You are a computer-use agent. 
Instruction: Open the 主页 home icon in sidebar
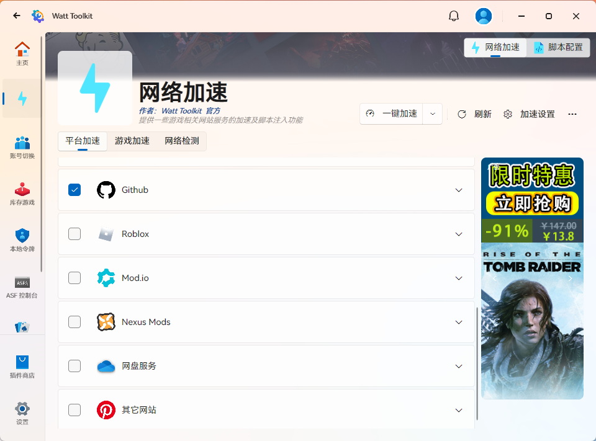coord(22,53)
